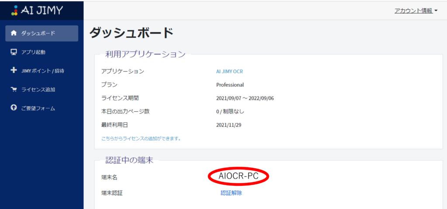Click the 利用アプリケーション section title
Screen dimensions: 447x209
click(x=146, y=54)
